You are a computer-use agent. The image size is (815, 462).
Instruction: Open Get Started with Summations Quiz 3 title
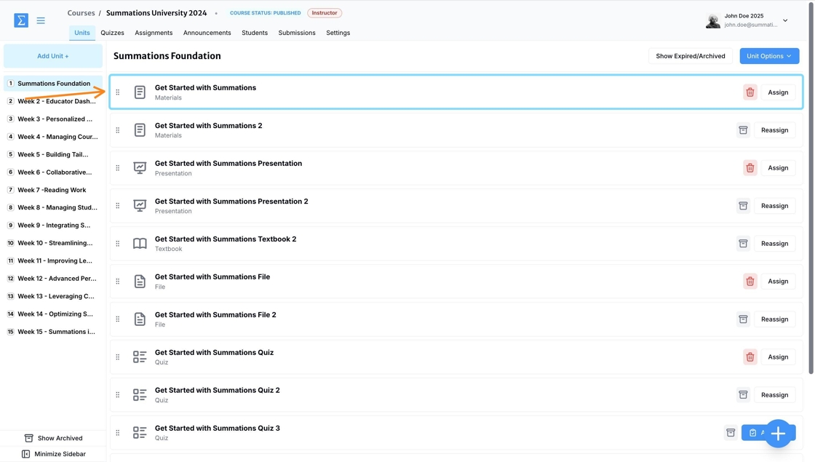pyautogui.click(x=218, y=429)
